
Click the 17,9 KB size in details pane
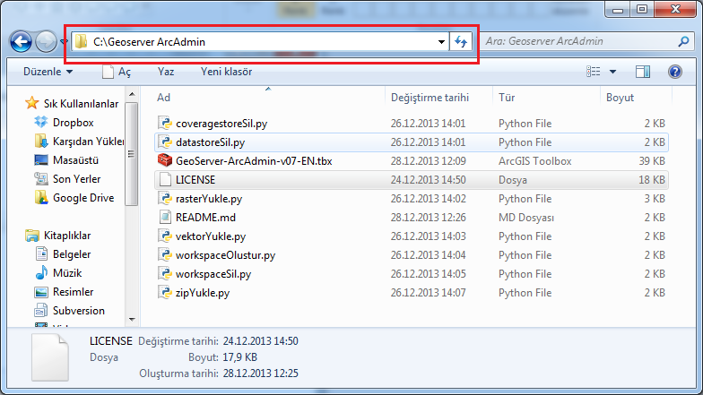pyautogui.click(x=240, y=356)
